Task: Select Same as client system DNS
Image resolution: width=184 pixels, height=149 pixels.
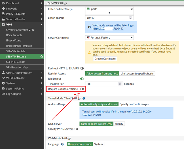Action: tap(96, 124)
